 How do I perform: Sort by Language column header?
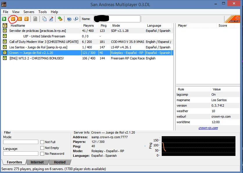(158, 26)
